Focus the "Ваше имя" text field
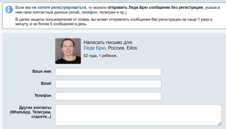The height and width of the screenshot is (129, 226). (x=108, y=72)
